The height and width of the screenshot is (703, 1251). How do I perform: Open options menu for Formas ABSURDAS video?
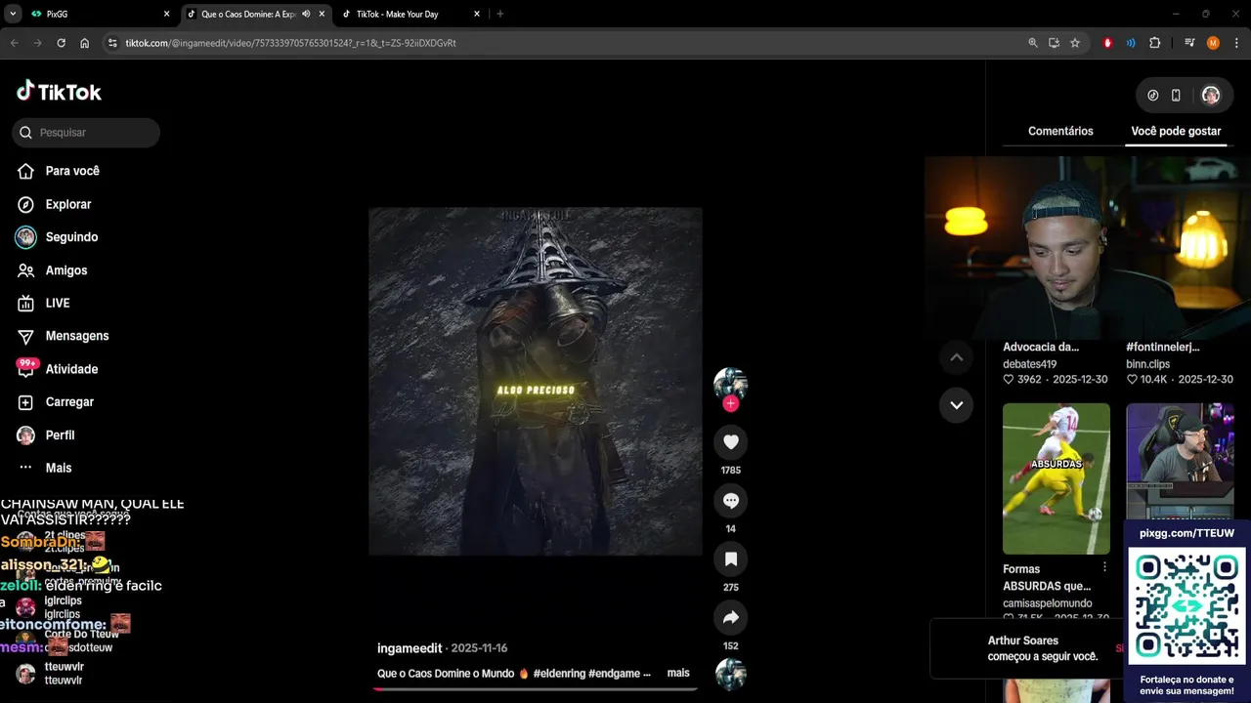click(x=1104, y=567)
